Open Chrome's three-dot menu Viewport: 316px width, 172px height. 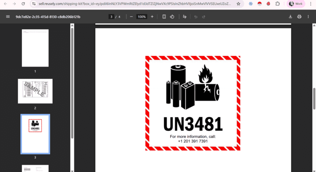tap(311, 4)
